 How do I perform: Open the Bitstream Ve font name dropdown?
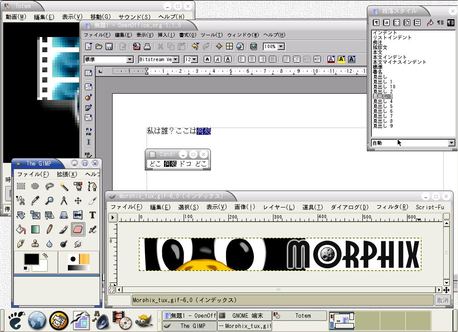[175, 59]
